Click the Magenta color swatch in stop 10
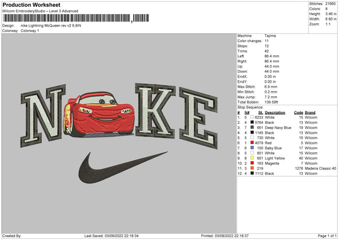The image size is (339, 240). coord(253,163)
